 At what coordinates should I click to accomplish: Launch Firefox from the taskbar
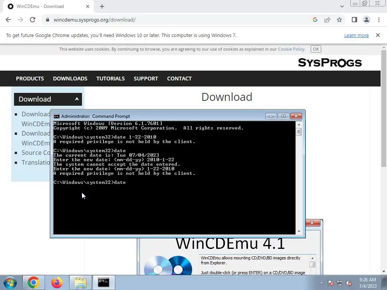pyautogui.click(x=57, y=282)
